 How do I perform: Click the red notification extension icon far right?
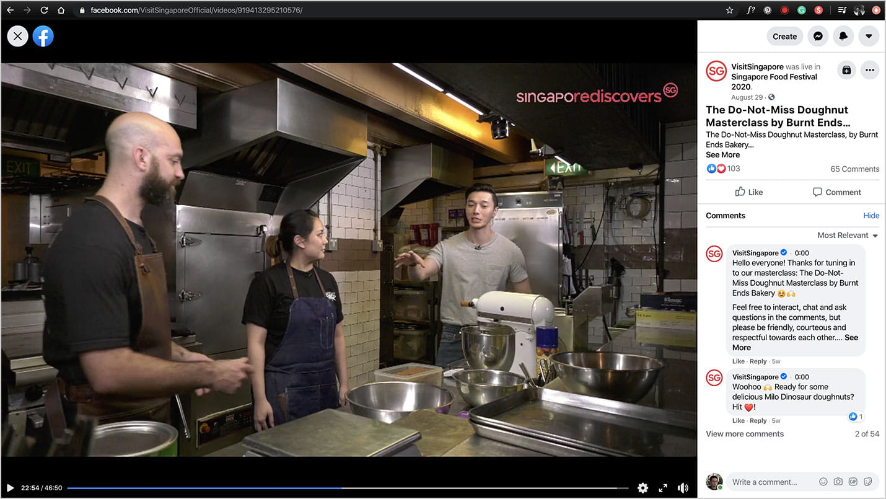click(x=876, y=10)
